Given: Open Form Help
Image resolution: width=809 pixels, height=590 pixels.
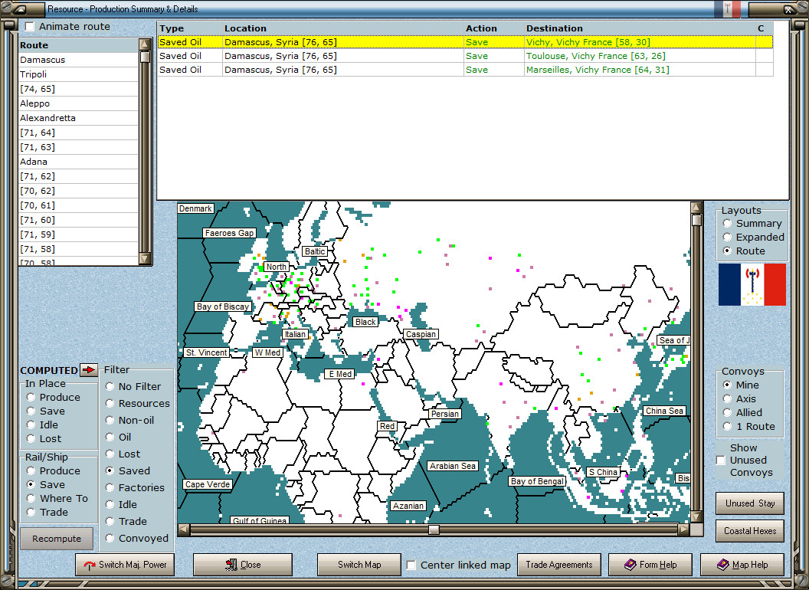Looking at the screenshot, I should 650,565.
